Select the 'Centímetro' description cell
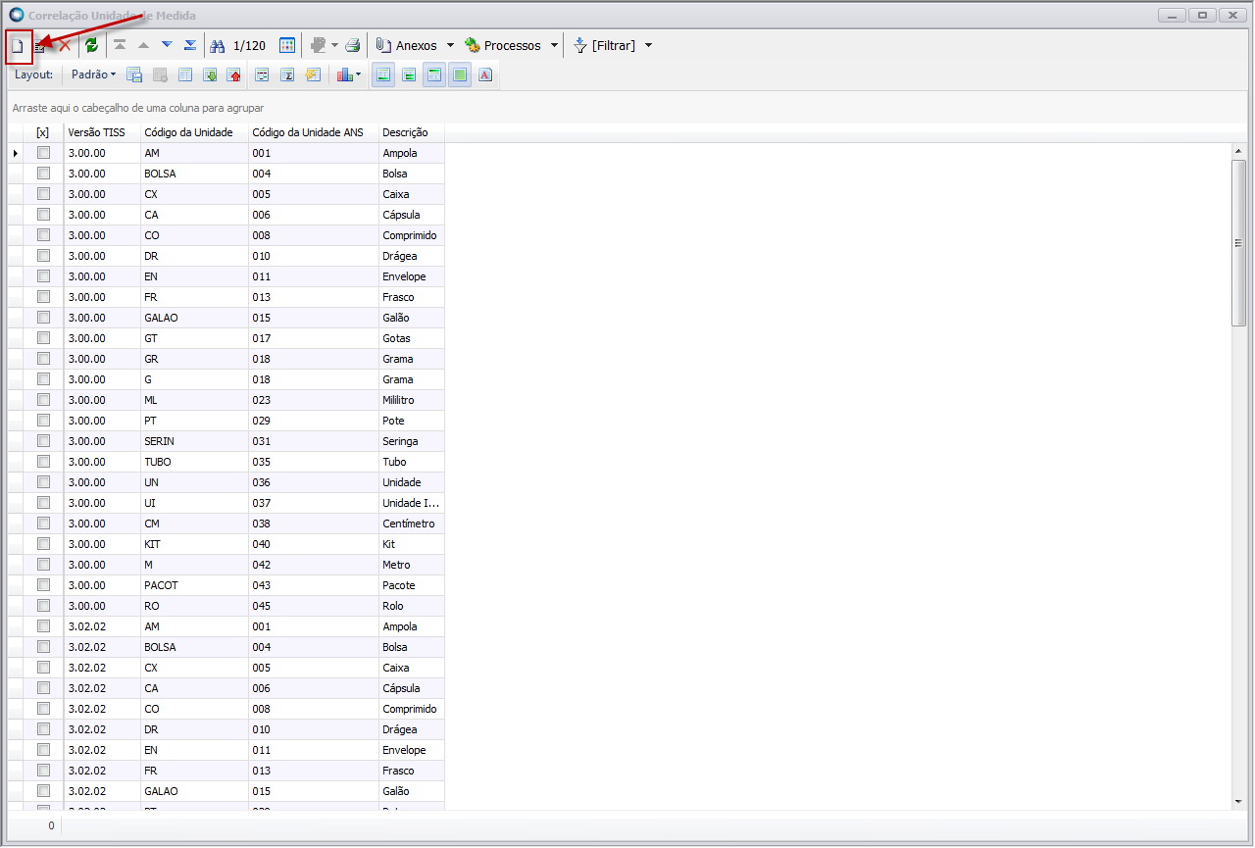This screenshot has height=848, width=1255. pos(411,524)
